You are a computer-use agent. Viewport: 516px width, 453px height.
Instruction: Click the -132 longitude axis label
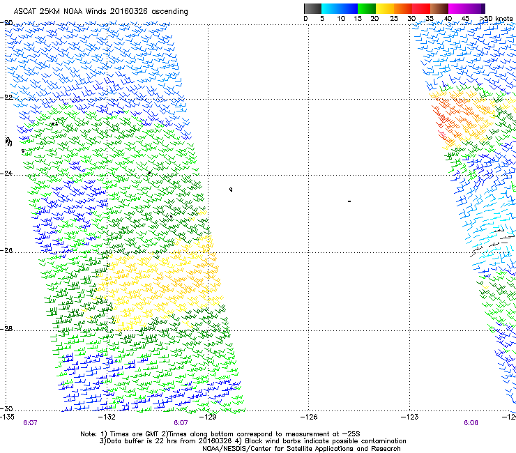[107, 417]
